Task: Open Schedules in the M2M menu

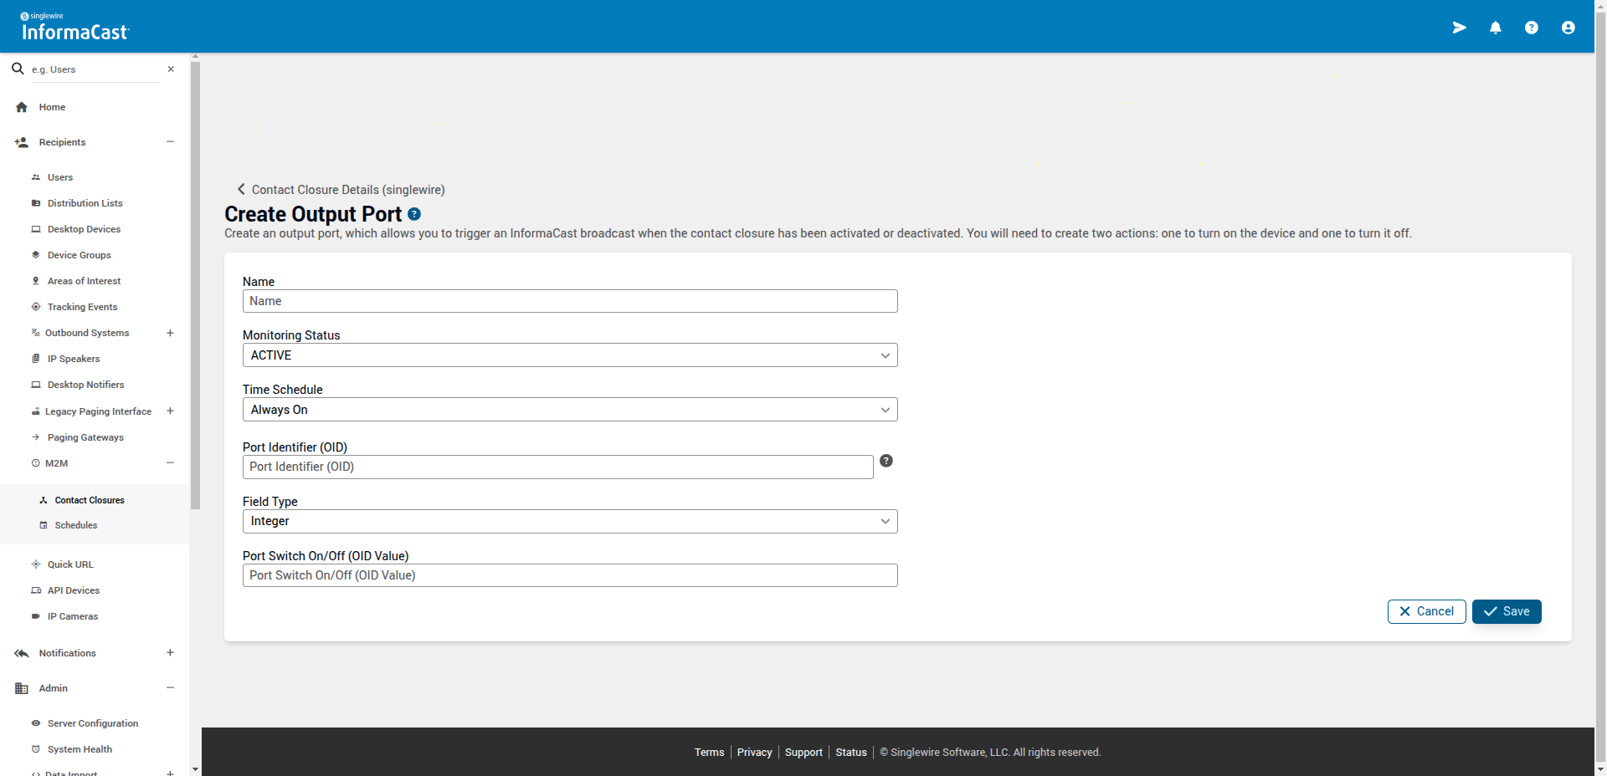Action: point(75,525)
